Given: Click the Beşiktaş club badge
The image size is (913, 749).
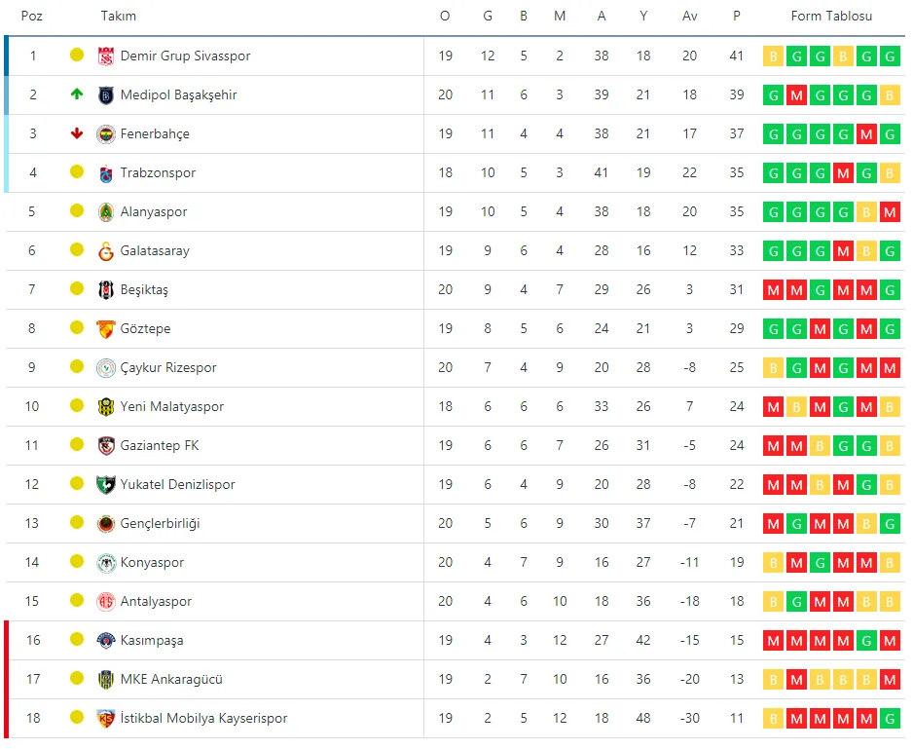Looking at the screenshot, I should (x=106, y=290).
